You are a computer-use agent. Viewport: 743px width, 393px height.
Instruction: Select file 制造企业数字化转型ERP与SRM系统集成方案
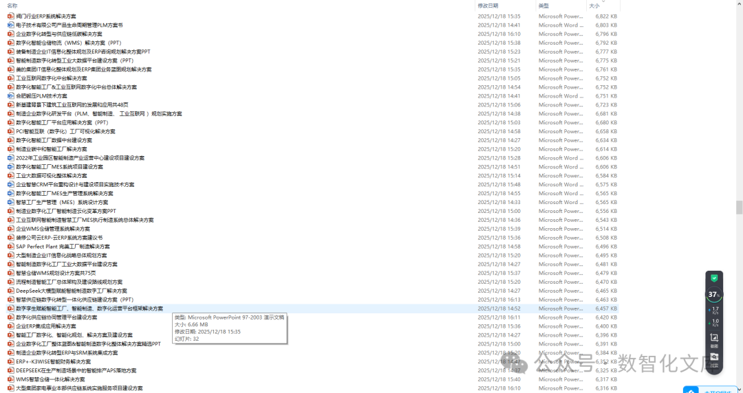(x=67, y=352)
